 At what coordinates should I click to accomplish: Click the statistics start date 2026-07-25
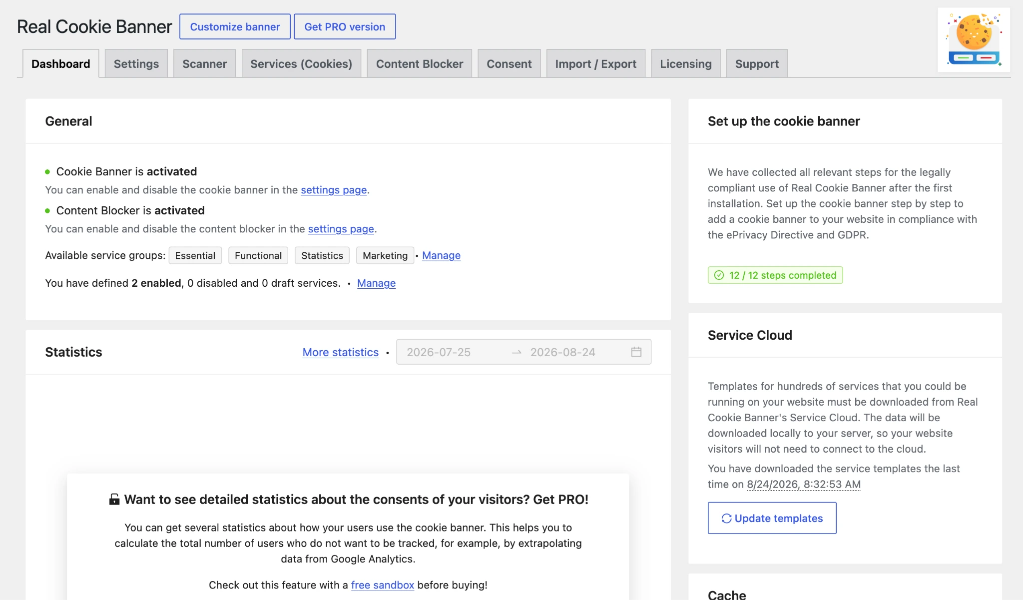(x=439, y=352)
